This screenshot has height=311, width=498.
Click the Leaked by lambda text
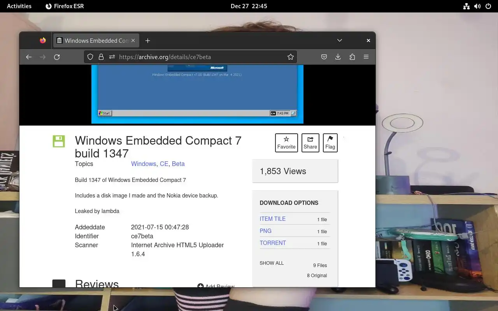coord(97,211)
